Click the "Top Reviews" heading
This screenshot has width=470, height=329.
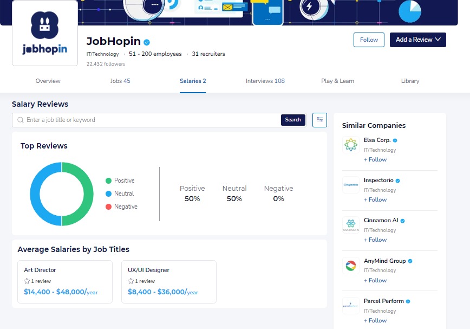44,146
